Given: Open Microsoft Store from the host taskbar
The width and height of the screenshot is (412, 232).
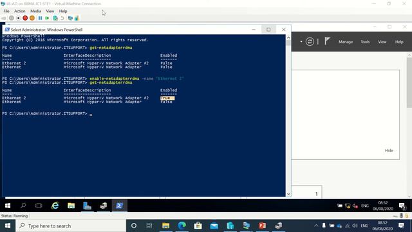Looking at the screenshot, I should point(198,226).
